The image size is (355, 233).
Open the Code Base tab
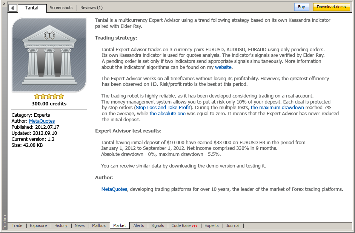point(184,225)
